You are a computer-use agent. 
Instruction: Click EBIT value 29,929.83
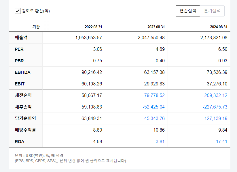pos(154,84)
